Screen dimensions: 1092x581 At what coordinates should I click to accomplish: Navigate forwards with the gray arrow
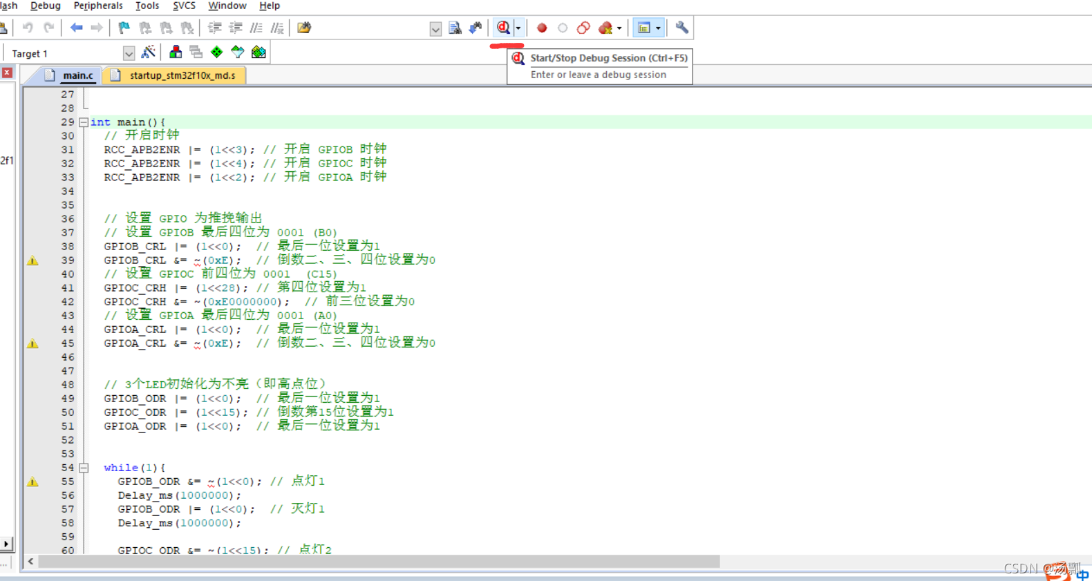coord(97,28)
